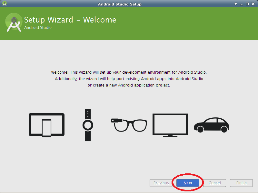Click the car auto icon

tap(212, 125)
